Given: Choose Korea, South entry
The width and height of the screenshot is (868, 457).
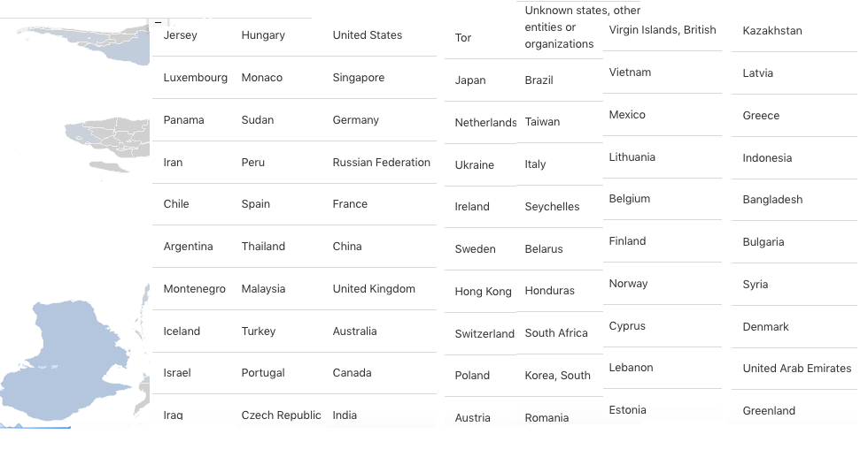Looking at the screenshot, I should (x=557, y=376).
